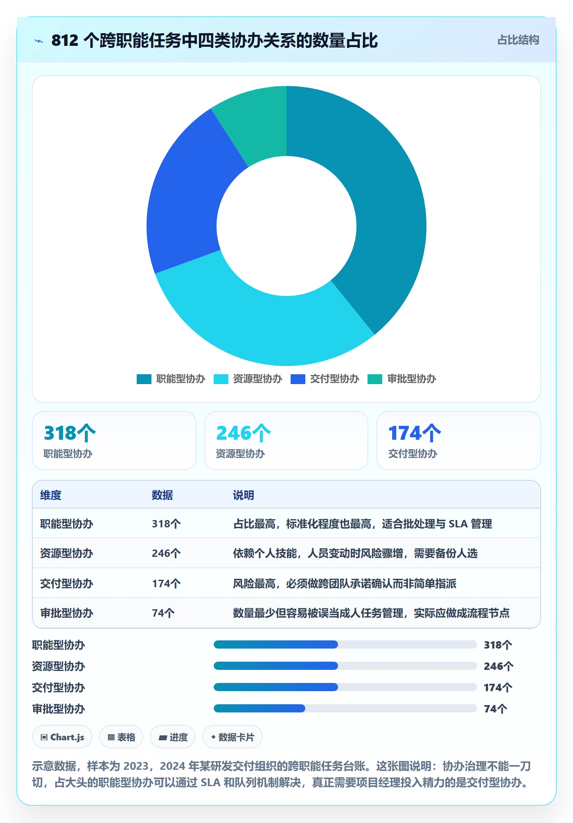Click the 职能型协办 progress bar
573x823 pixels.
(x=345, y=644)
